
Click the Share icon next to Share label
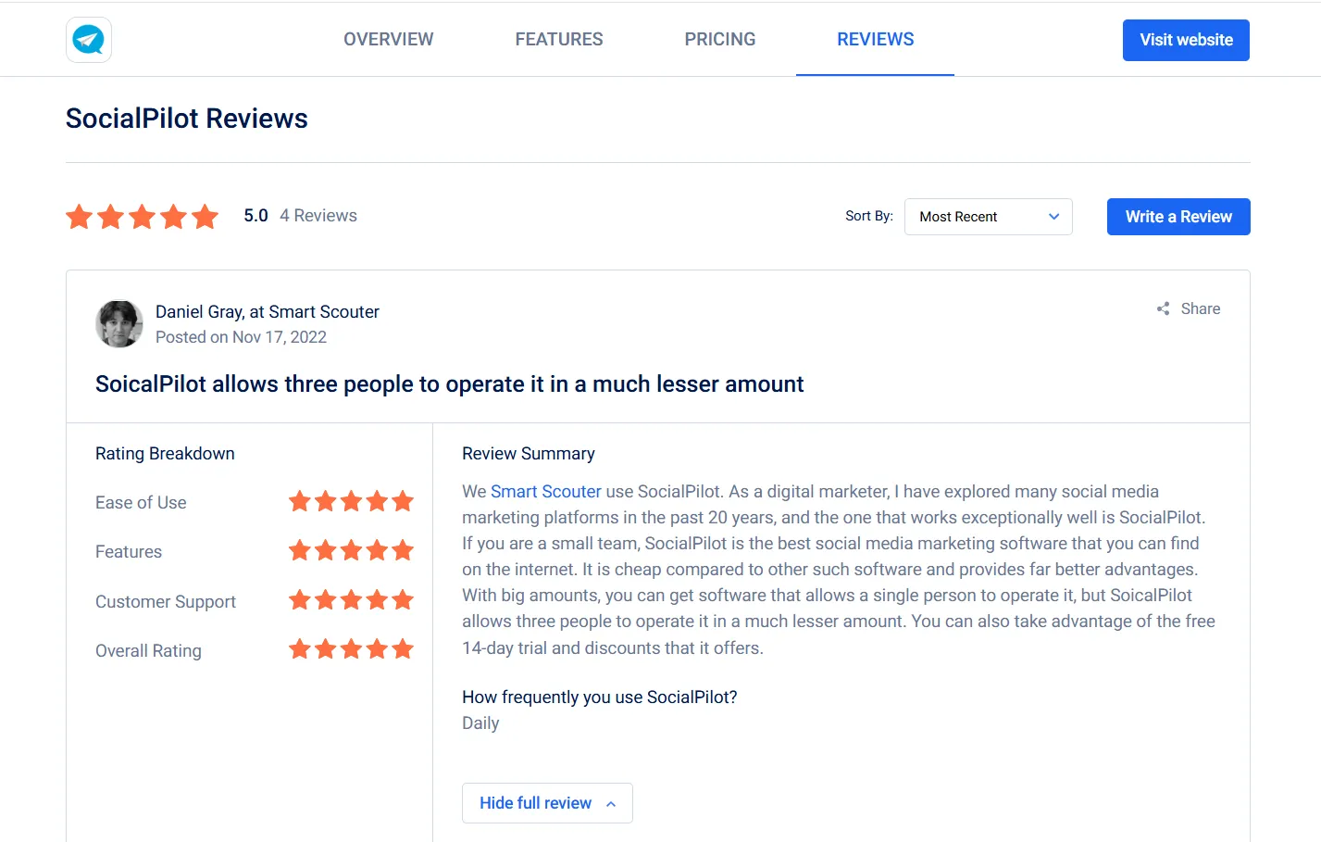pyautogui.click(x=1162, y=308)
